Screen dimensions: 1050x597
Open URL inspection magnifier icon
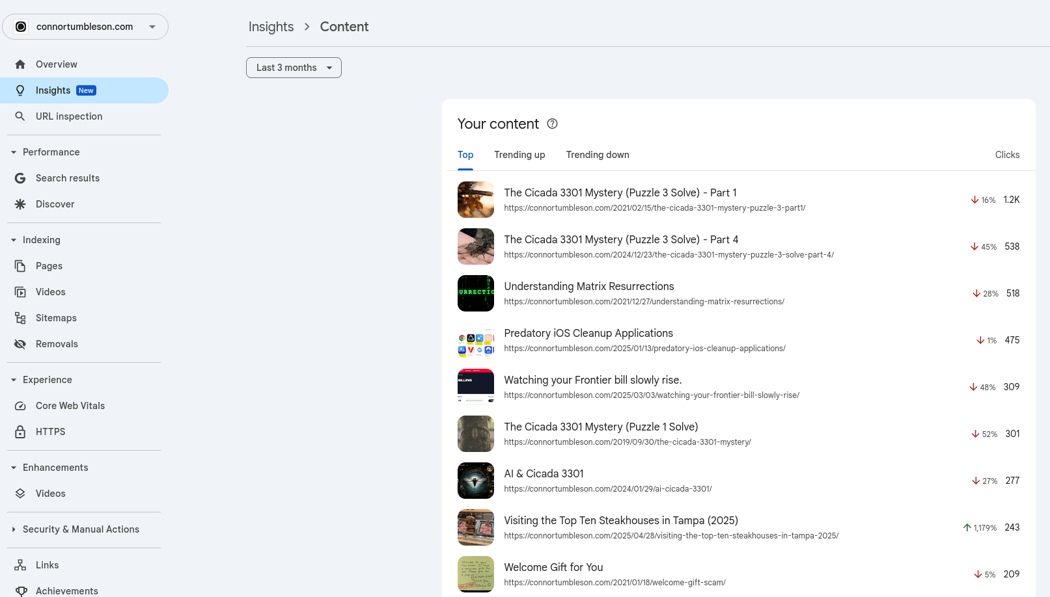point(20,116)
